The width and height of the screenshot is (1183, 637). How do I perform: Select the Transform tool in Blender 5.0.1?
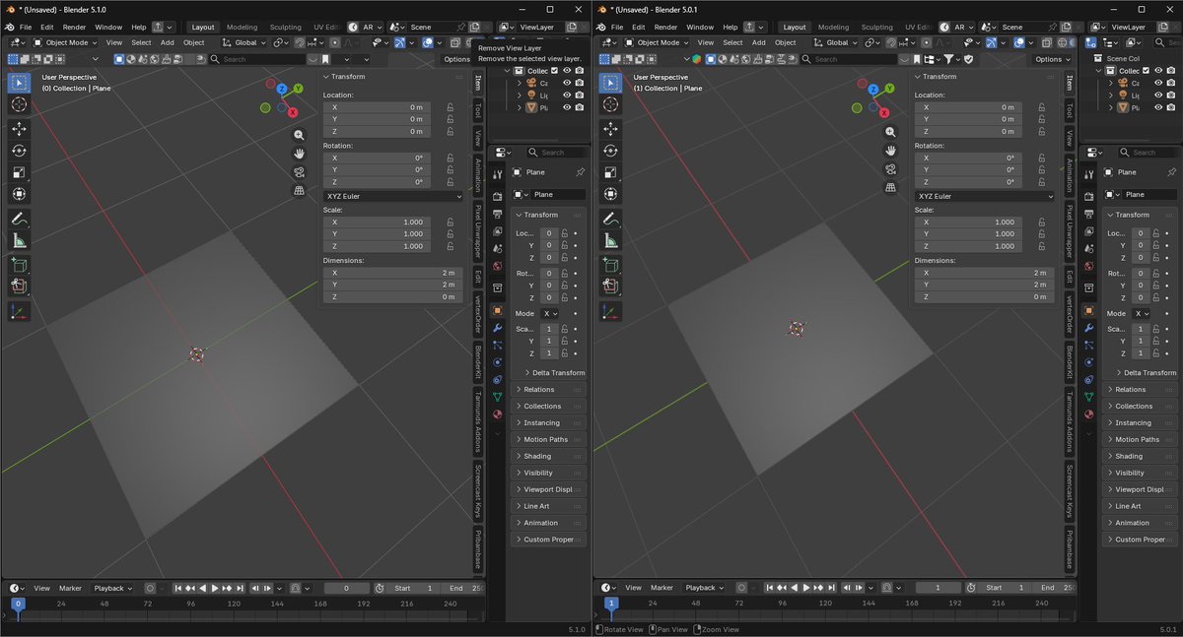610,194
